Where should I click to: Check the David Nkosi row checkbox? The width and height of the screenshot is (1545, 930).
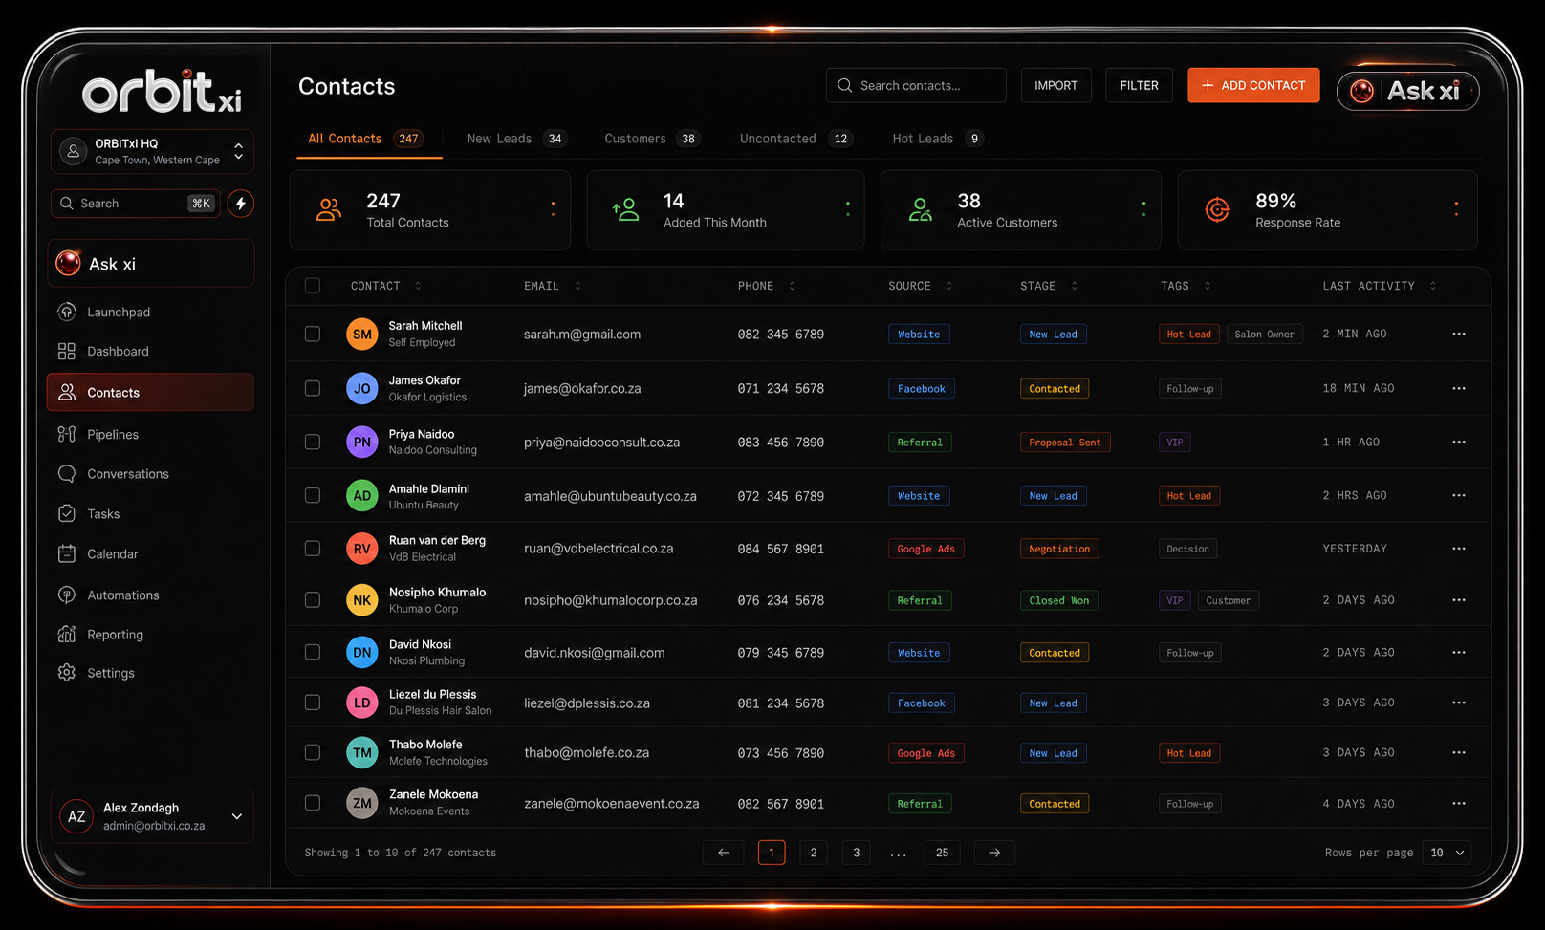[313, 652]
